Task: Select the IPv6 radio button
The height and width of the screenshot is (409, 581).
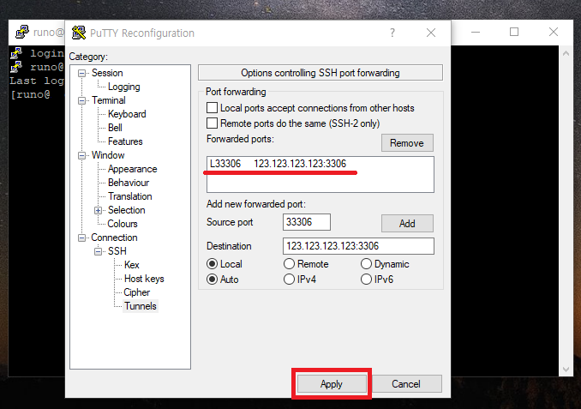Action: [366, 280]
